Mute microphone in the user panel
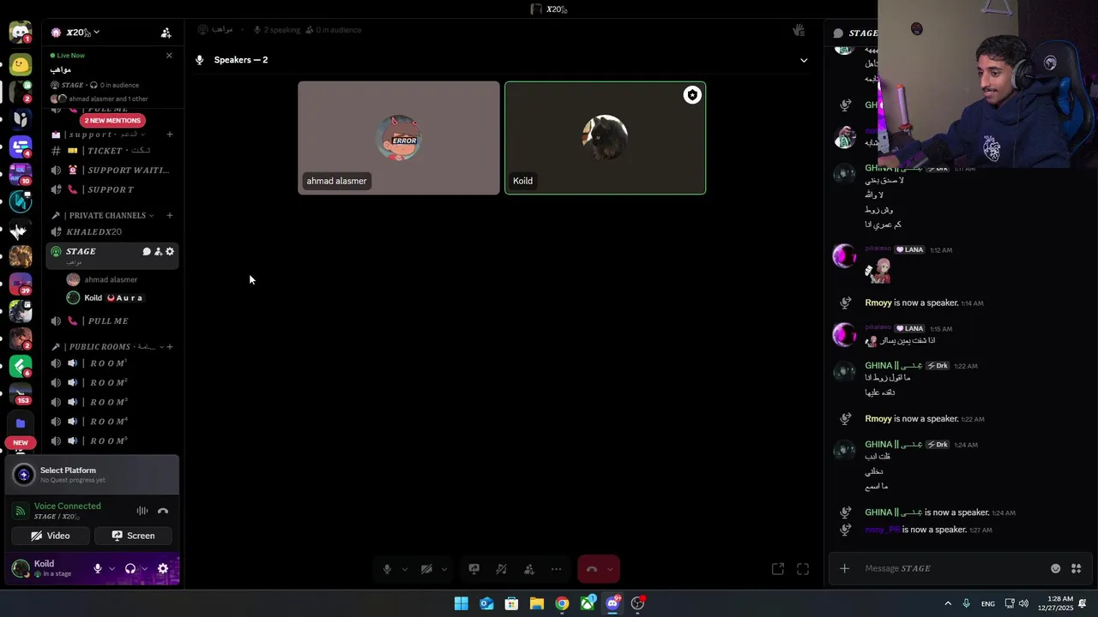Viewport: 1098px width, 617px height. click(98, 569)
